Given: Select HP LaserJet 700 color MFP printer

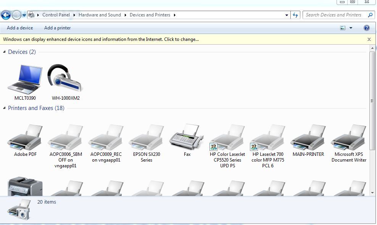Looking at the screenshot, I should click(x=268, y=138).
